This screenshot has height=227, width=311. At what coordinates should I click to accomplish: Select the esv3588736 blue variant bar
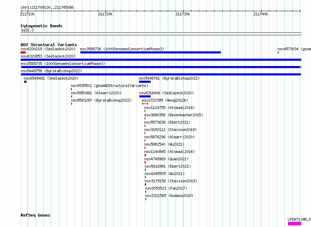[x=151, y=52]
